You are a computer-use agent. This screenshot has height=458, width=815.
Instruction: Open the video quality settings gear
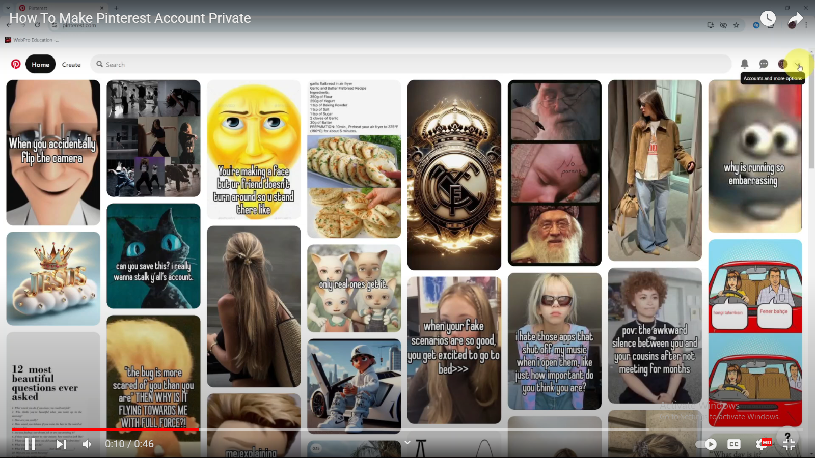(763, 444)
